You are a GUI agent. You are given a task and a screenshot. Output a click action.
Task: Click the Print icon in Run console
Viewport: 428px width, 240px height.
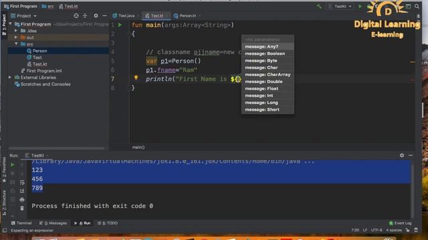(x=22, y=200)
